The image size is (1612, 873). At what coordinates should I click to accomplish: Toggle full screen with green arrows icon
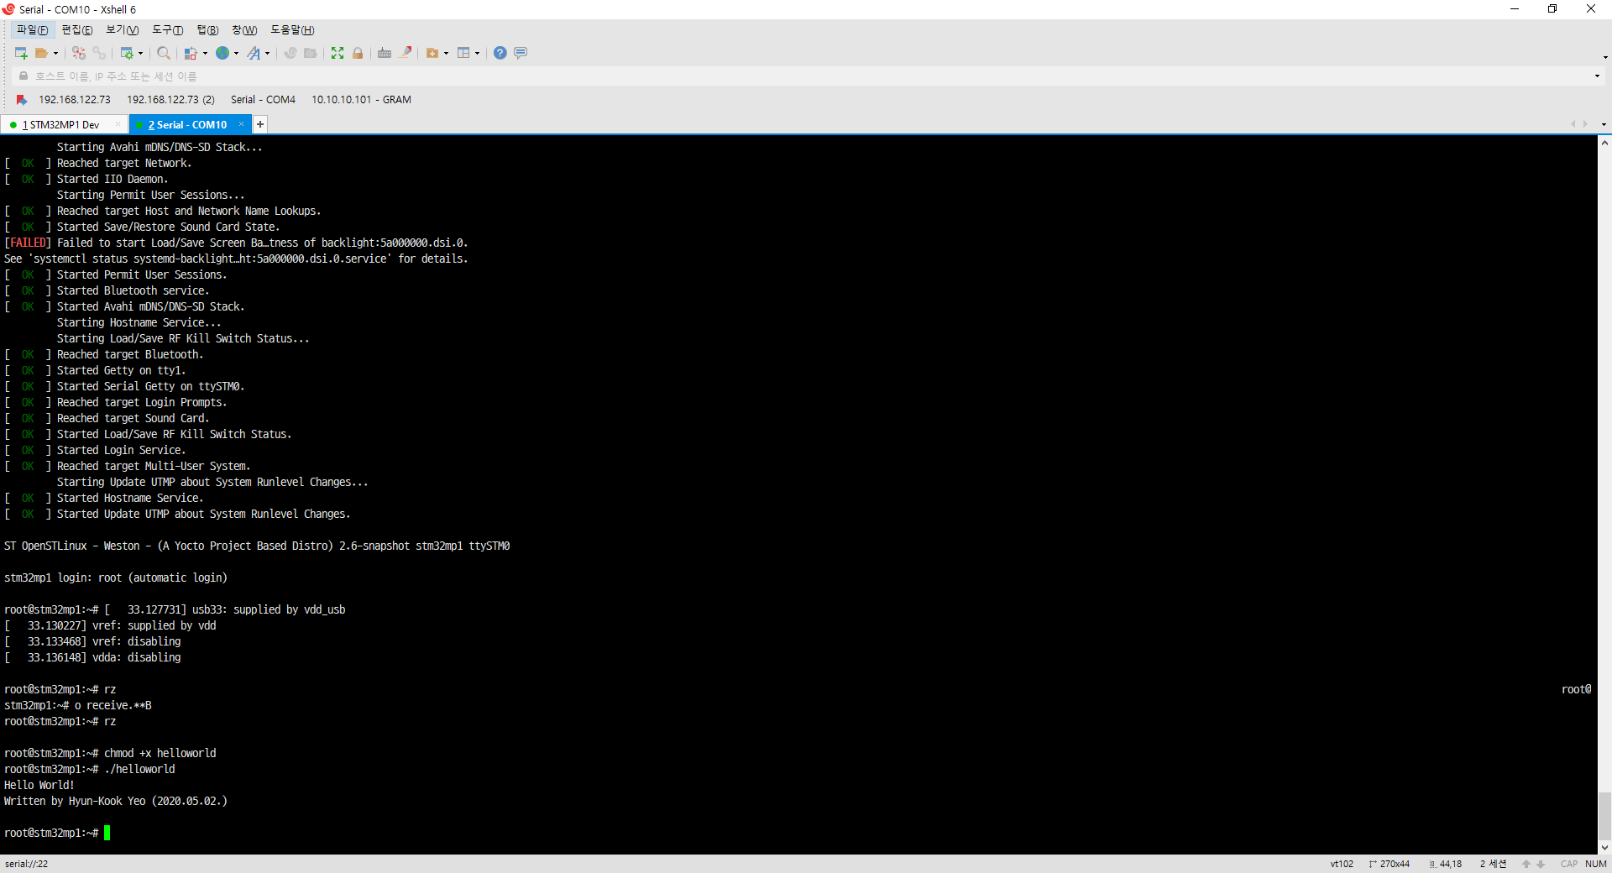tap(338, 53)
